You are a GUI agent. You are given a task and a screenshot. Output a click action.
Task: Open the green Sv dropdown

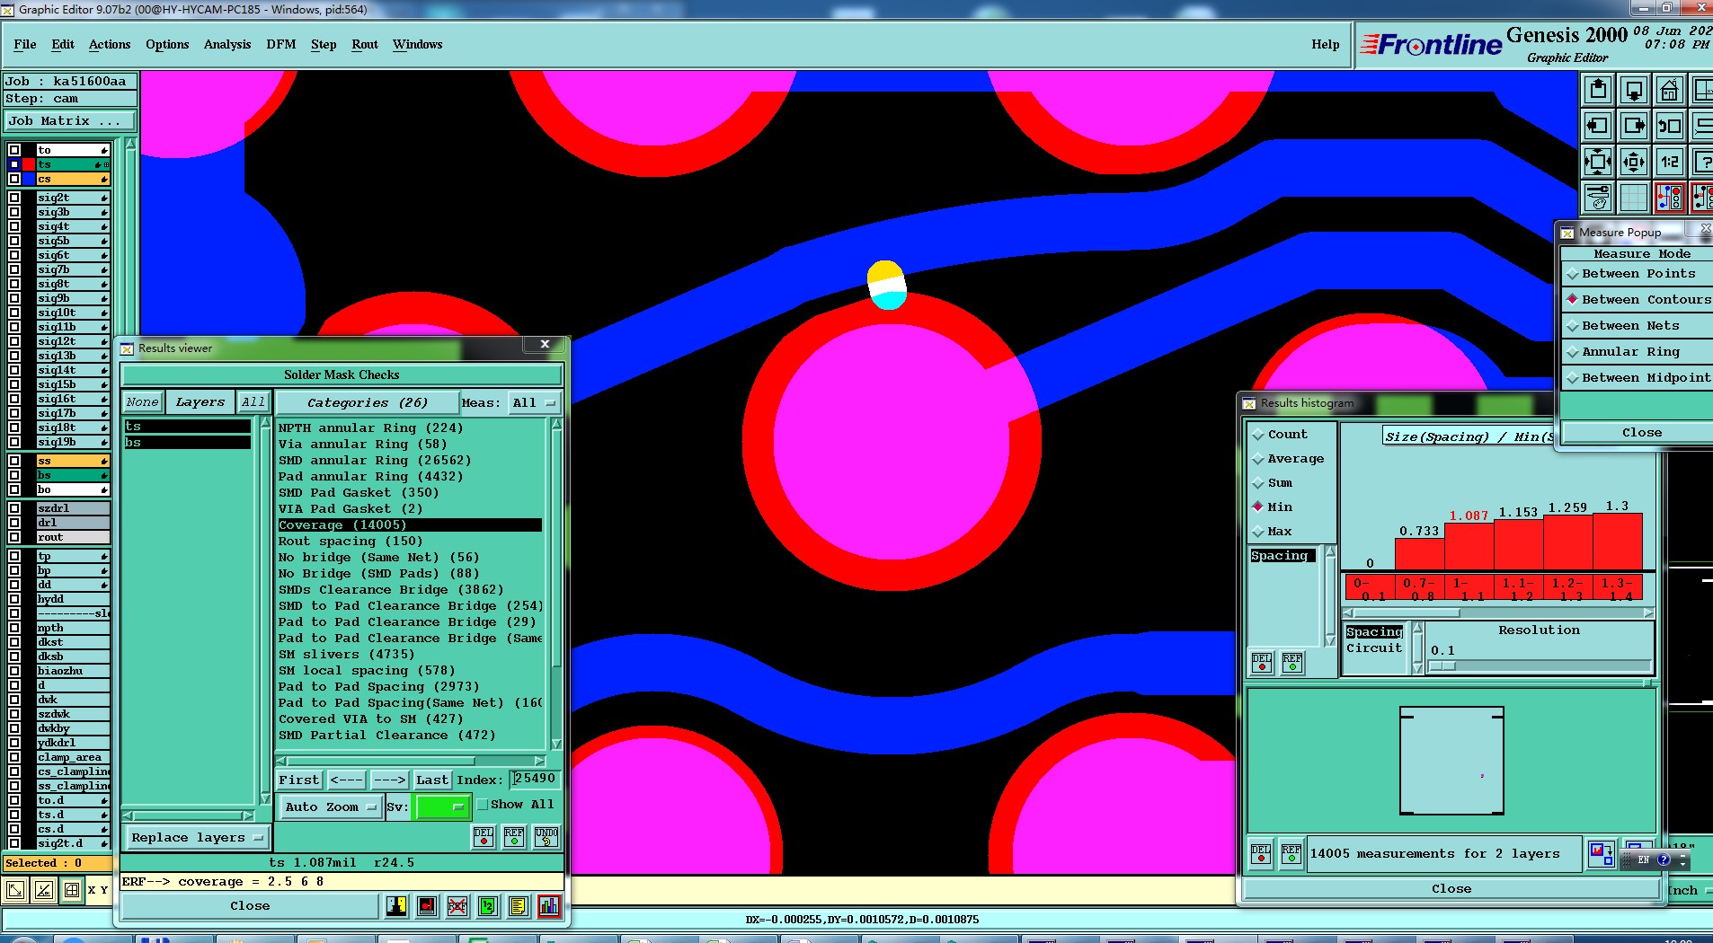[440, 807]
